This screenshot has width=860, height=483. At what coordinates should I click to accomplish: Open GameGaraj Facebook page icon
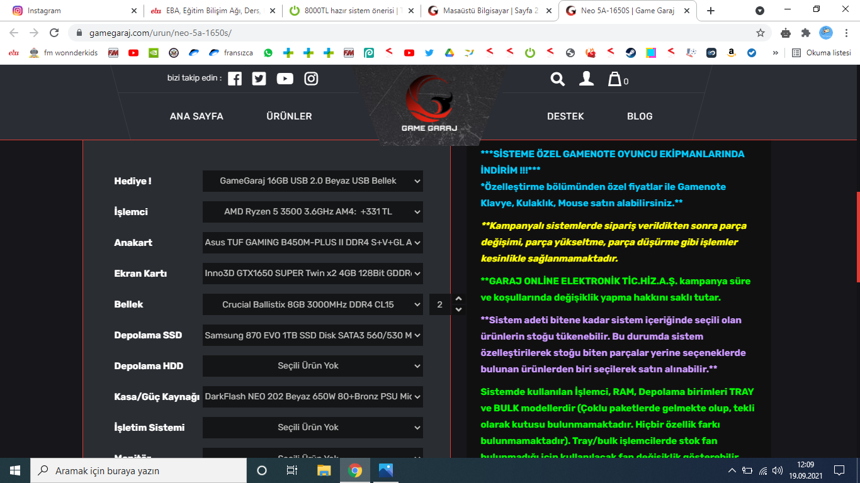pyautogui.click(x=235, y=79)
